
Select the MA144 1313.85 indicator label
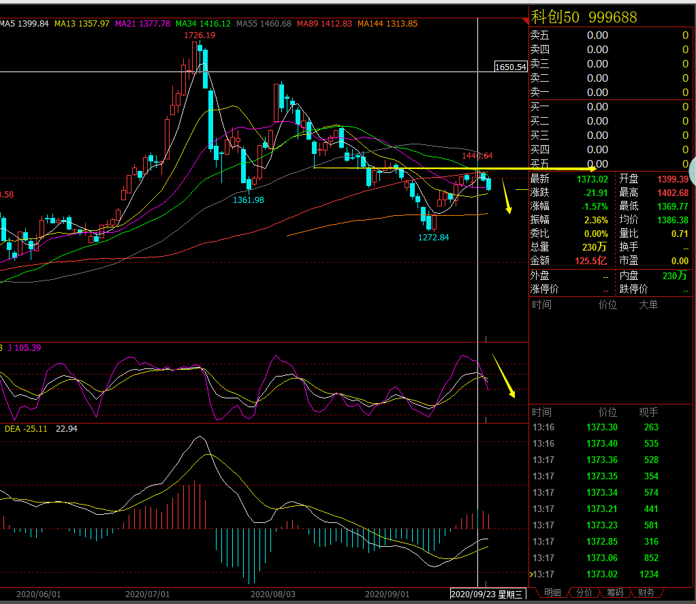[387, 24]
